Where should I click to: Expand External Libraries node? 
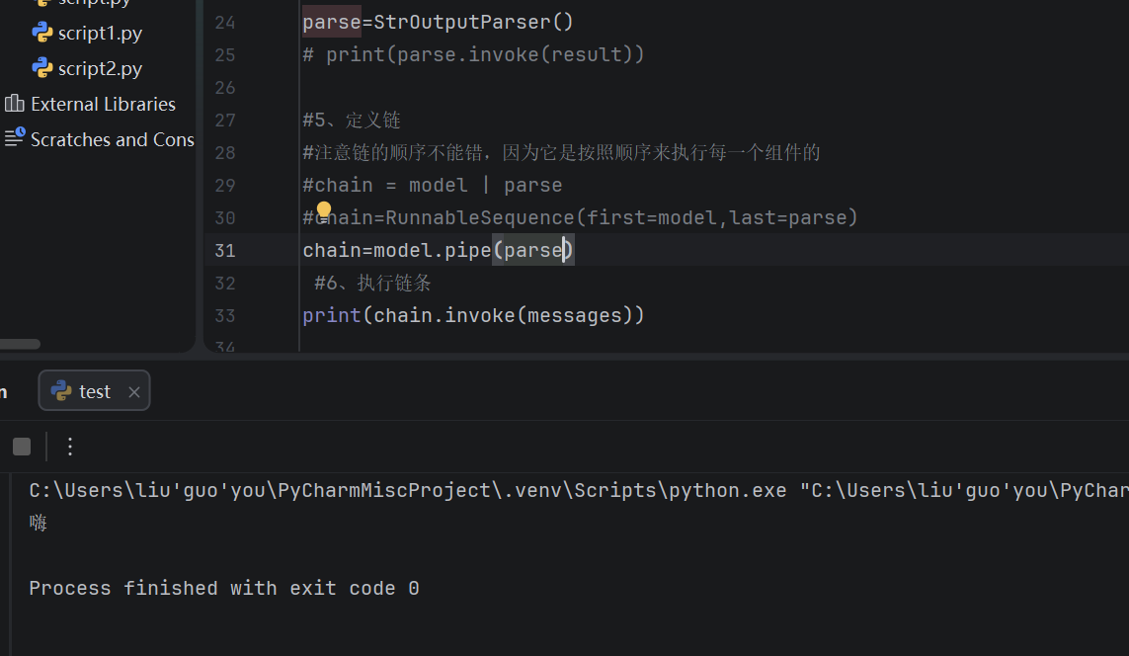103,105
